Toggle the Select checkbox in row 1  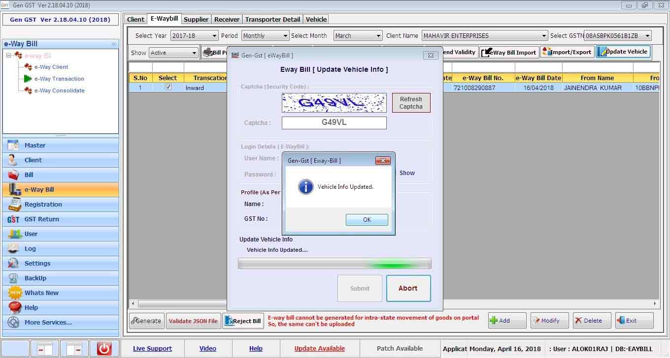pos(168,87)
